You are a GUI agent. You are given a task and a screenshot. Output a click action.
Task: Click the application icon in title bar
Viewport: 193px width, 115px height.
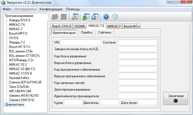tap(3, 3)
